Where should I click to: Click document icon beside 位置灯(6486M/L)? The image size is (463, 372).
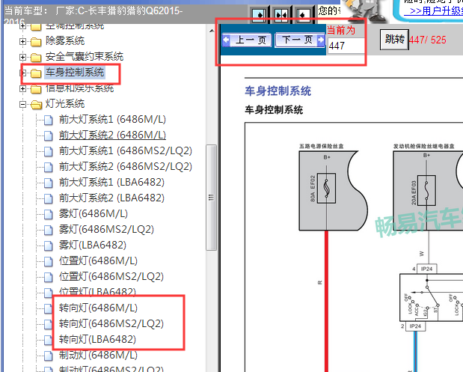click(x=48, y=261)
